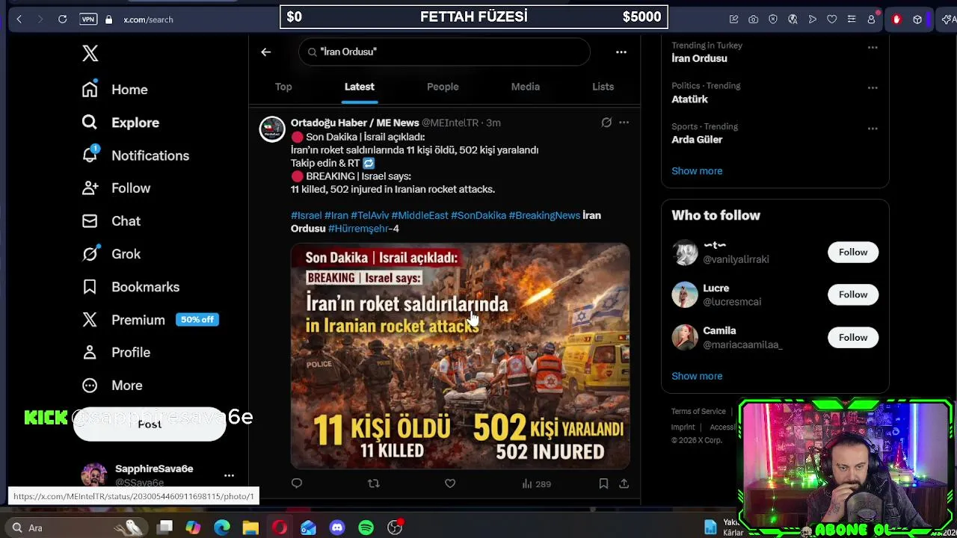Viewport: 957px width, 538px height.
Task: Click the back arrow beside the search box
Action: click(x=265, y=52)
